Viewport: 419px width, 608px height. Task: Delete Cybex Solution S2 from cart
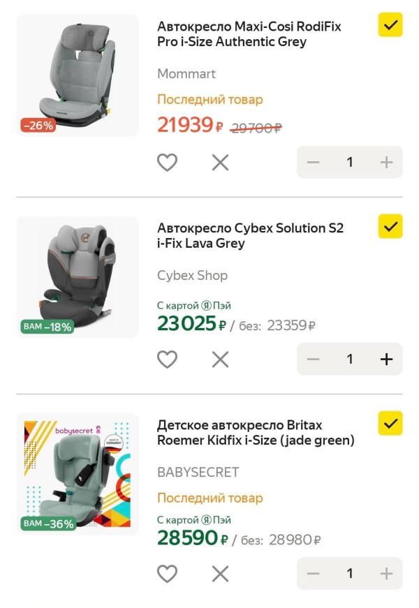(x=220, y=359)
